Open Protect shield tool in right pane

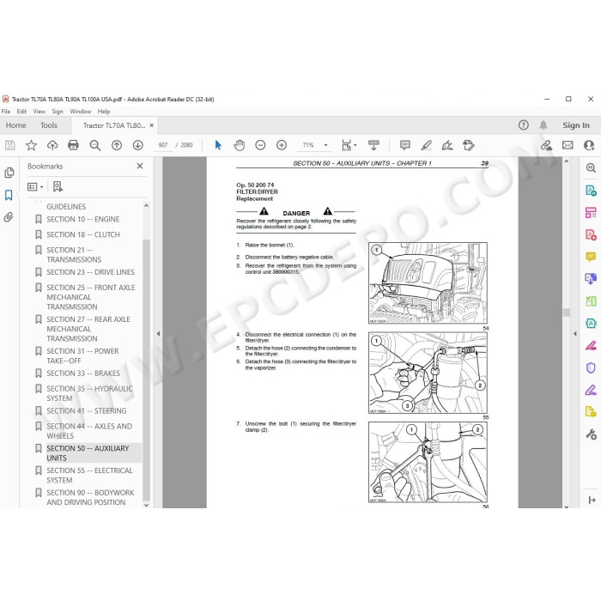[591, 368]
